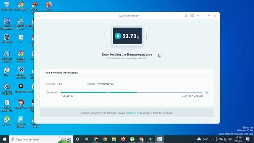This screenshot has height=143, width=254.
Task: Select the '53.73%' progress value
Action: coord(131,36)
